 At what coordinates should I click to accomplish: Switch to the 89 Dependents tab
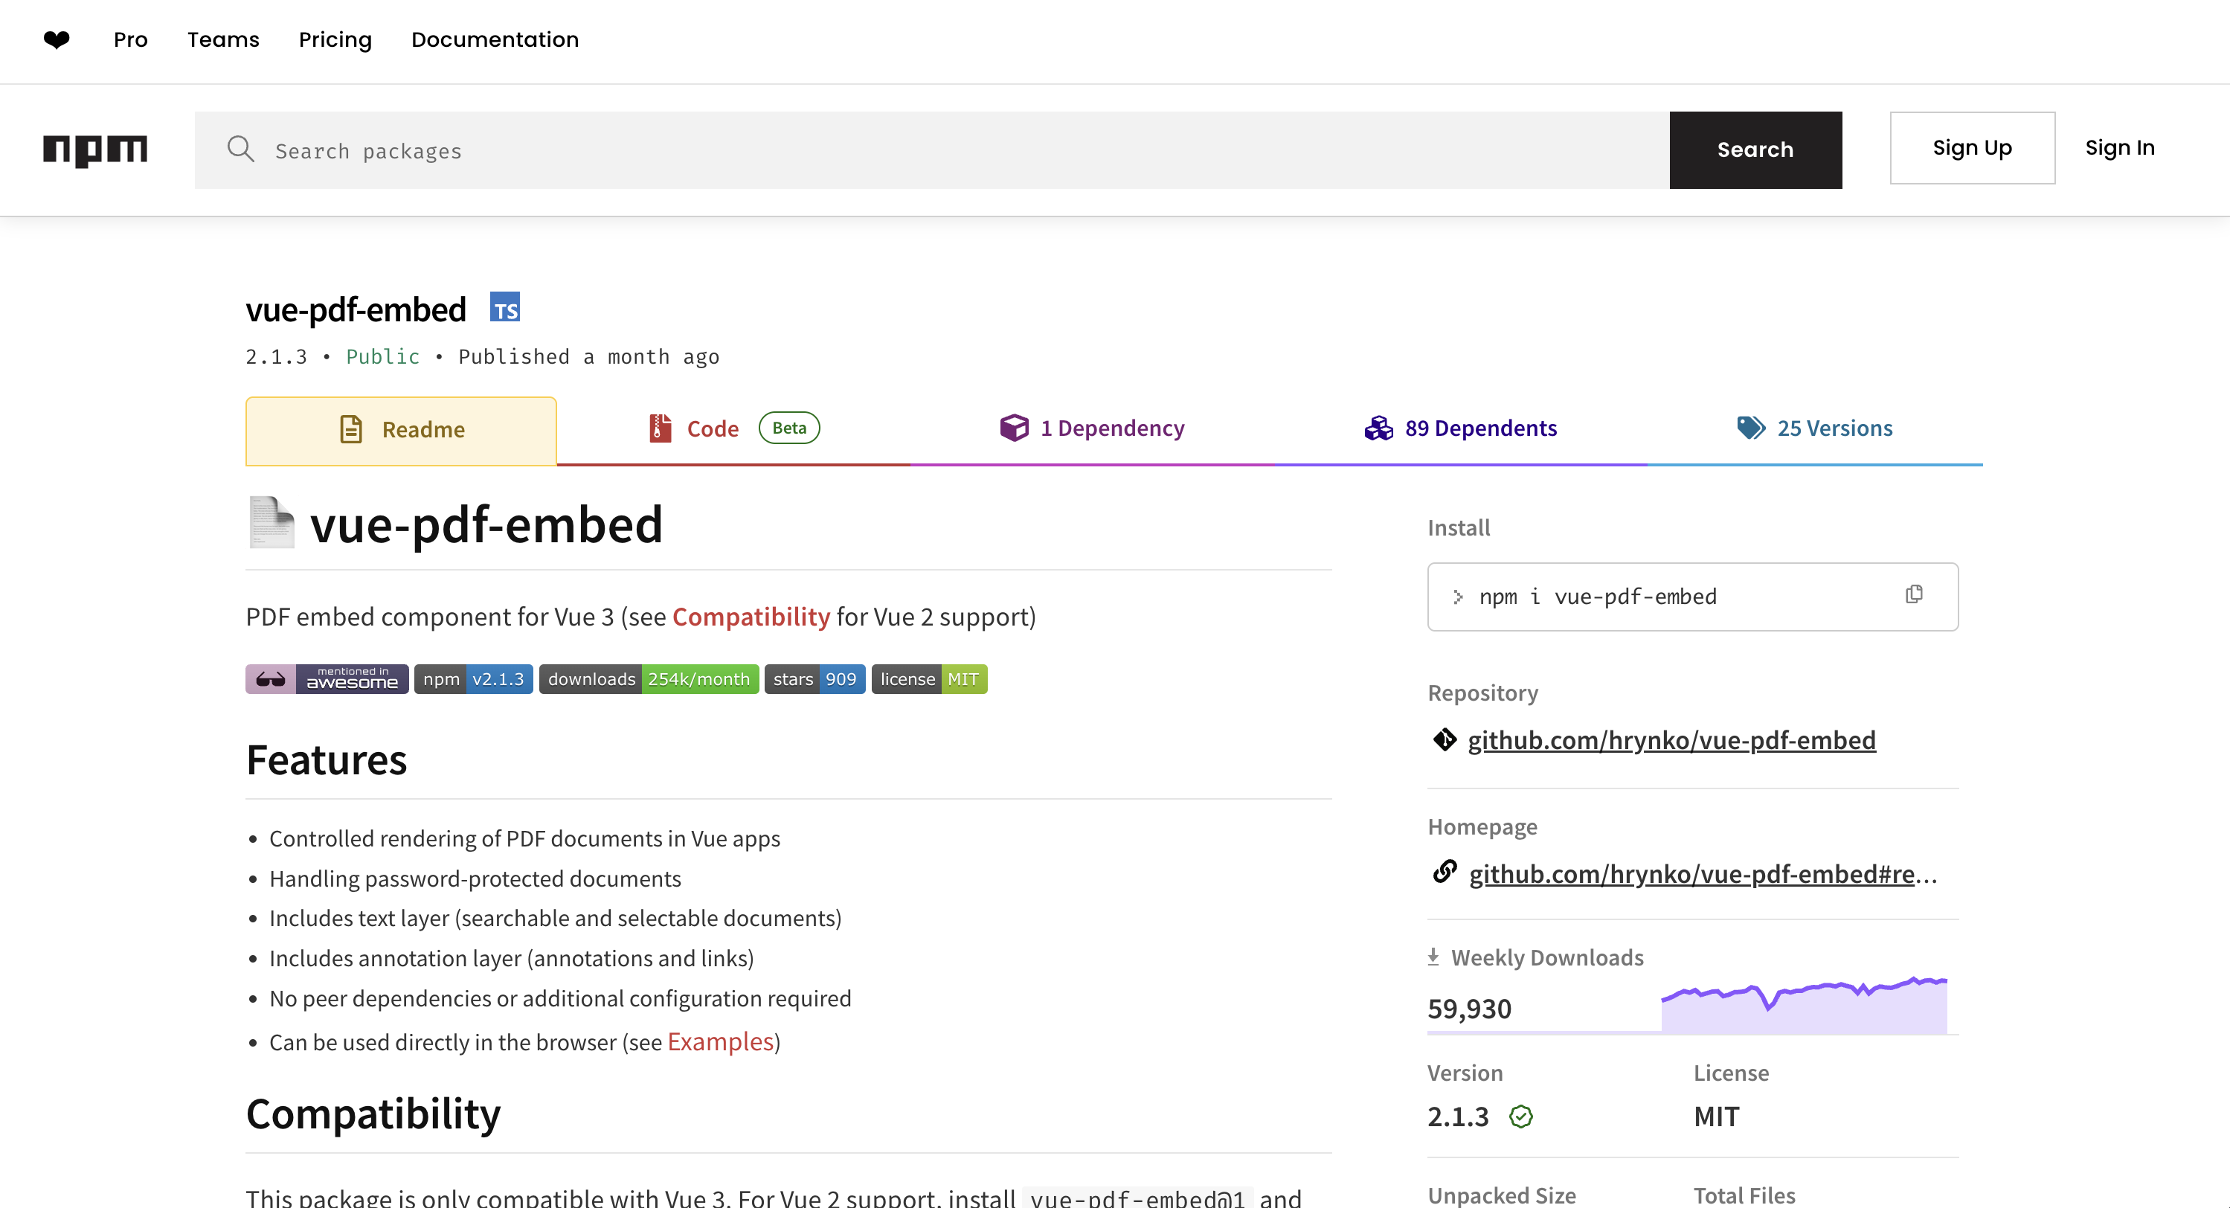[x=1460, y=428]
